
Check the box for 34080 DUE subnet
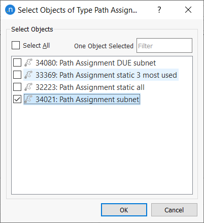[17, 62]
